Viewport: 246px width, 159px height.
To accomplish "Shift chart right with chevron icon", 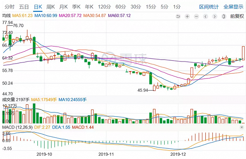I will tap(215, 16).
